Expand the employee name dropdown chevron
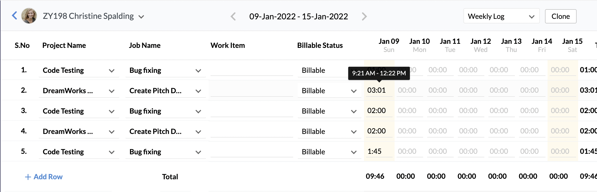 [x=141, y=17]
